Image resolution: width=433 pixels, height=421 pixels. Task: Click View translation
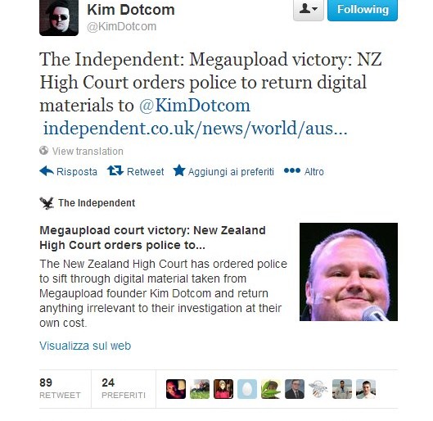tap(88, 151)
